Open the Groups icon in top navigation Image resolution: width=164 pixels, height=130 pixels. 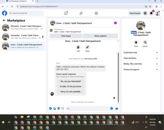[96, 13]
